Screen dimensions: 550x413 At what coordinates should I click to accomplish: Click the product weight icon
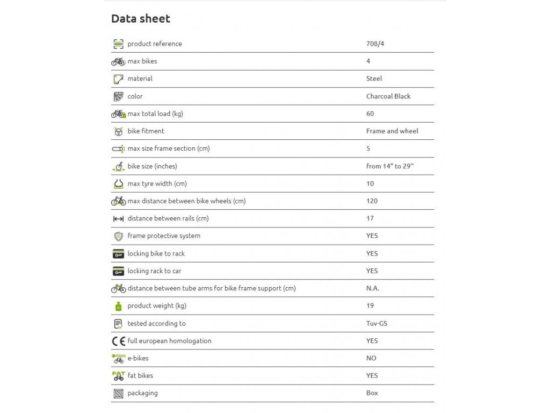[x=118, y=306]
